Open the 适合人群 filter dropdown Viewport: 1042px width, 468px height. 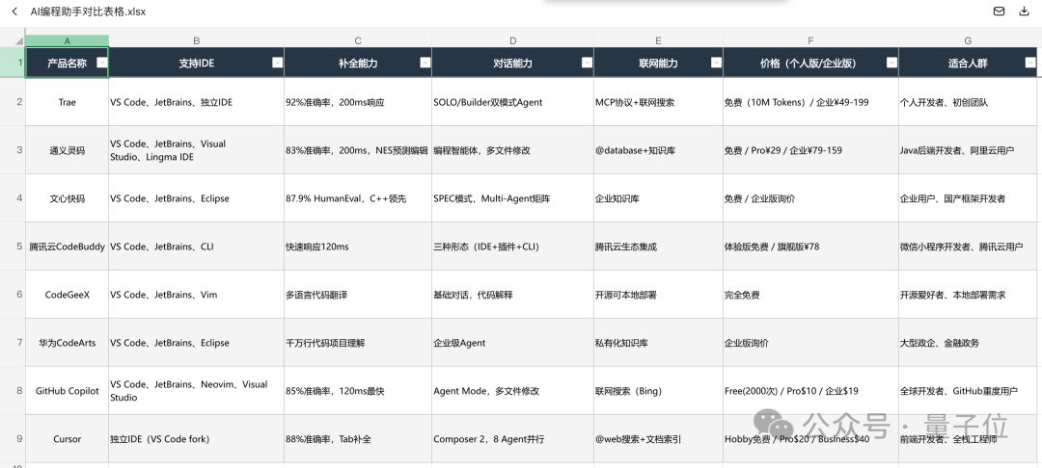point(1030,63)
